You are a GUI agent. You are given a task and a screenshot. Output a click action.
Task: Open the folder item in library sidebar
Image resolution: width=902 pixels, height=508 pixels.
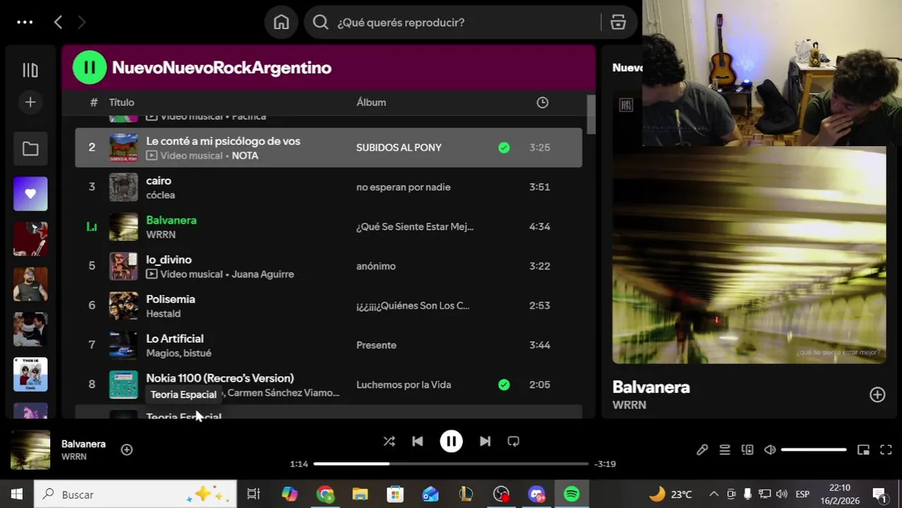[30, 149]
